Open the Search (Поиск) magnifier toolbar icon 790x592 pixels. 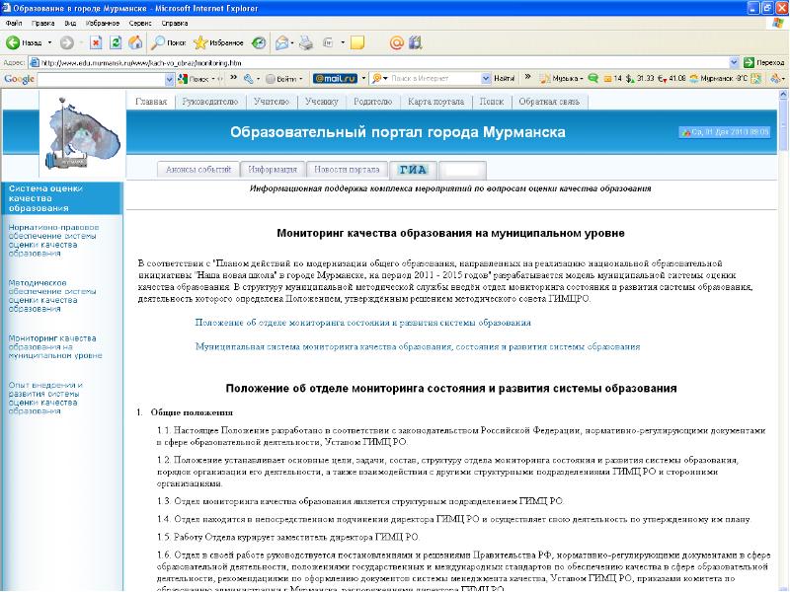click(159, 42)
